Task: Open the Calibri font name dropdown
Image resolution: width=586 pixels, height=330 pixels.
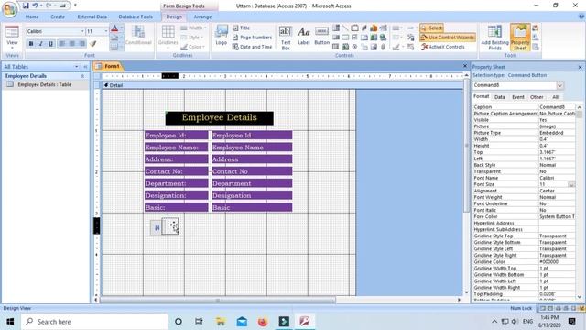Action: tap(82, 31)
